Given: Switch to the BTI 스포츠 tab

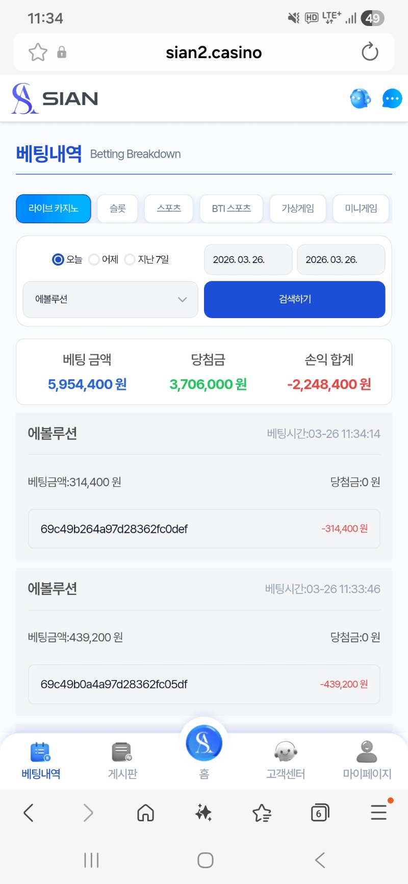Looking at the screenshot, I should pyautogui.click(x=231, y=209).
